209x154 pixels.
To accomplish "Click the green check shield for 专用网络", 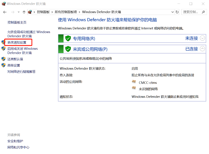I will click(68, 38).
